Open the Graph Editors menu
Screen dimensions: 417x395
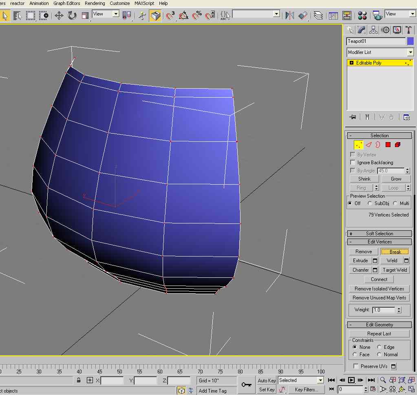pos(67,3)
